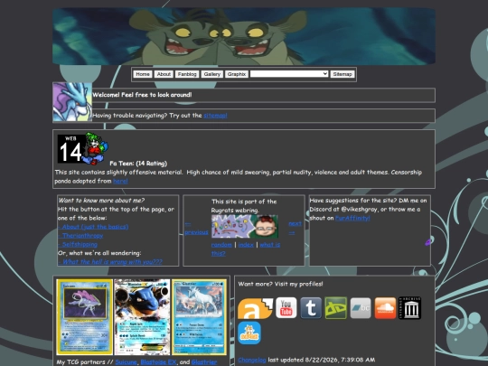Open the webring index link
This screenshot has height=366, width=488.
(x=246, y=245)
